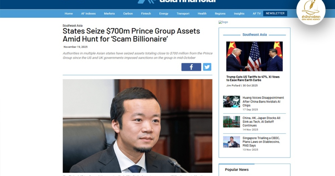Image resolution: width=335 pixels, height=176 pixels.
Task: Navigate to the Energy section
Action: tap(164, 13)
